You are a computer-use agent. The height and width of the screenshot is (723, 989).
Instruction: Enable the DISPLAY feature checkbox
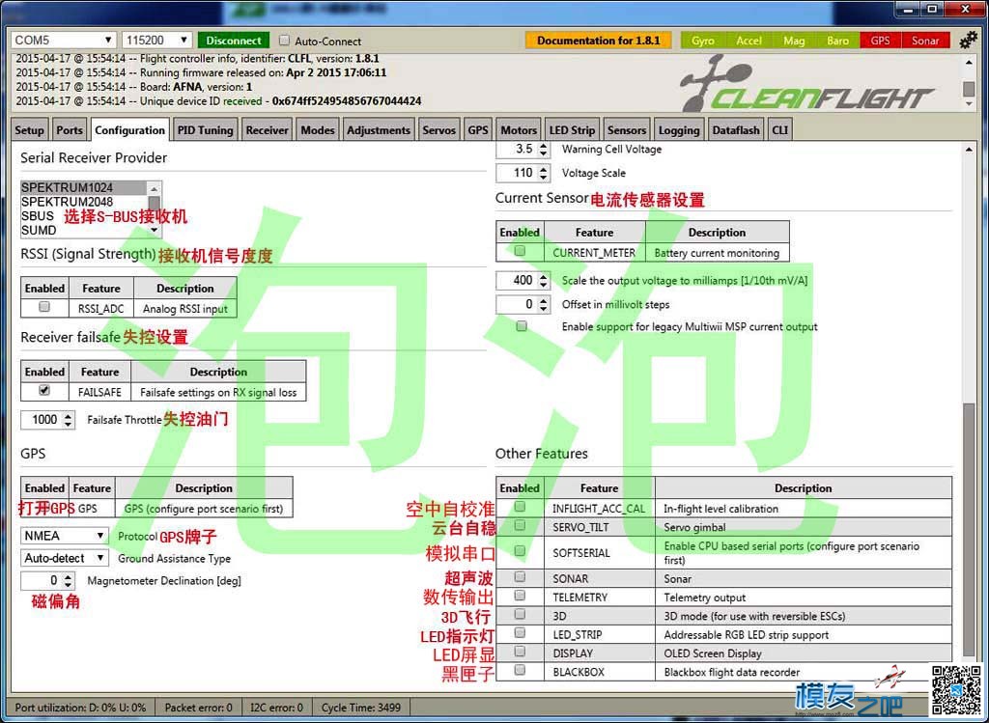520,652
